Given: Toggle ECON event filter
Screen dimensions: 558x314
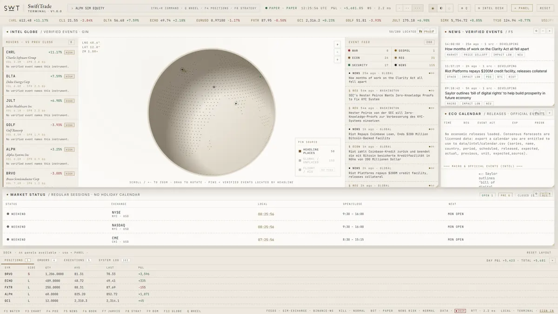Looking at the screenshot, I should (369, 58).
